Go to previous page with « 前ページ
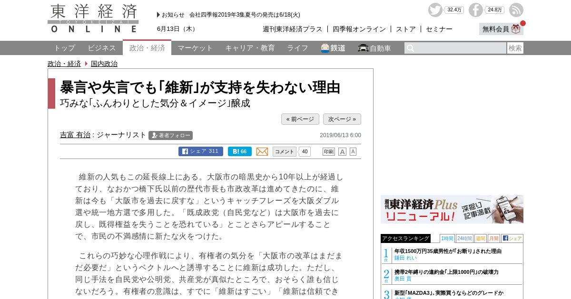Image resolution: width=571 pixels, height=299 pixels. (x=300, y=119)
